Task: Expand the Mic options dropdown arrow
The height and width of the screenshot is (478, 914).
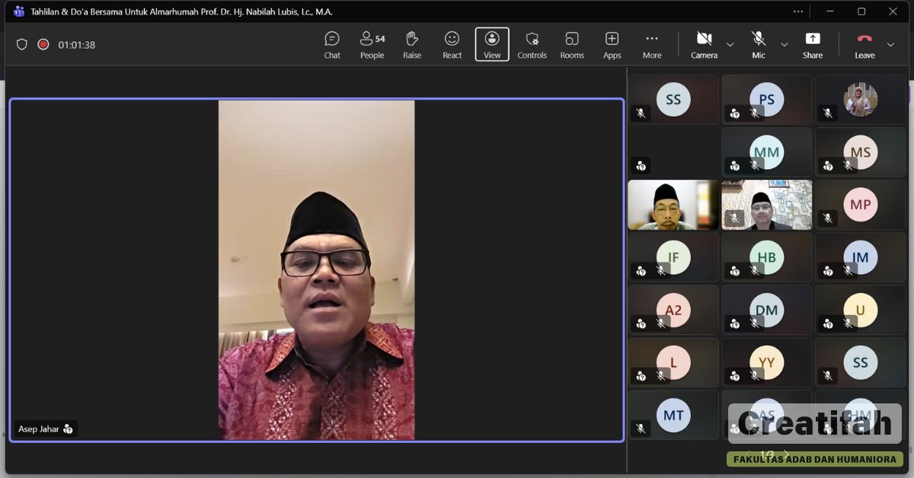Action: tap(785, 45)
